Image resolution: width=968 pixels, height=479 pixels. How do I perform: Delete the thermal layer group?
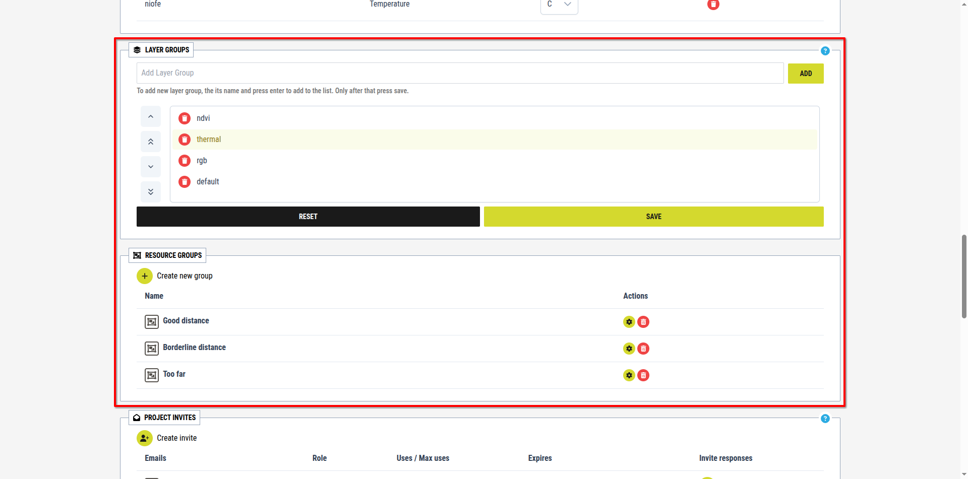coord(185,140)
